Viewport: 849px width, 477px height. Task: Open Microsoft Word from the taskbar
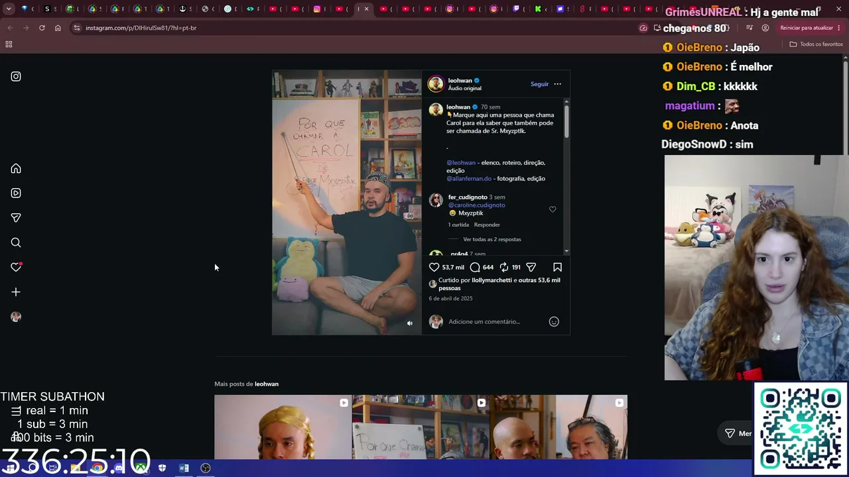[x=184, y=468]
